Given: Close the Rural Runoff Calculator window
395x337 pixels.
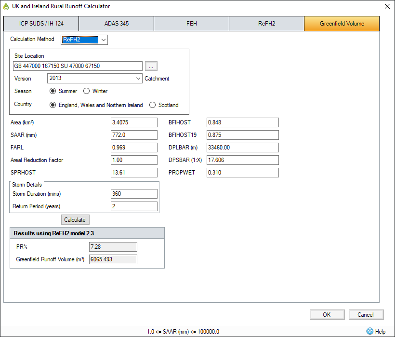Looking at the screenshot, I should click(x=387, y=6).
